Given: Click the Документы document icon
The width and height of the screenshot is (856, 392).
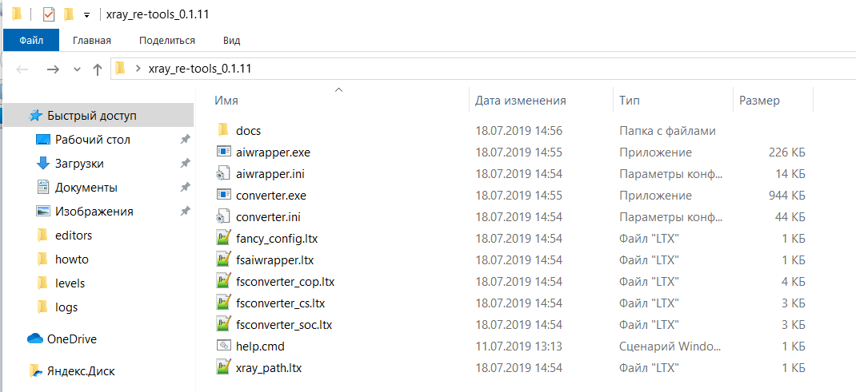Looking at the screenshot, I should tap(42, 188).
